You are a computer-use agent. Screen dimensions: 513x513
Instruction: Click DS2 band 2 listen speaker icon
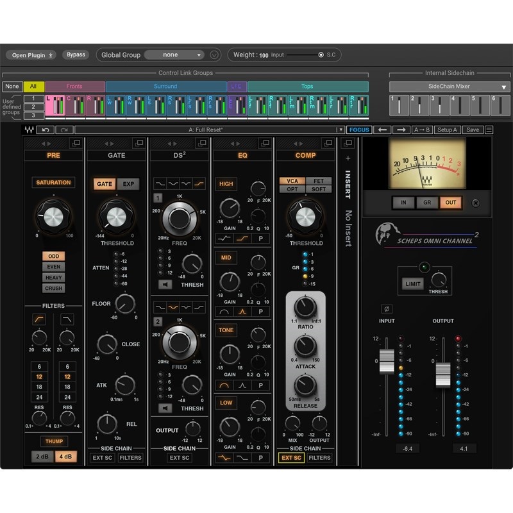click(165, 408)
